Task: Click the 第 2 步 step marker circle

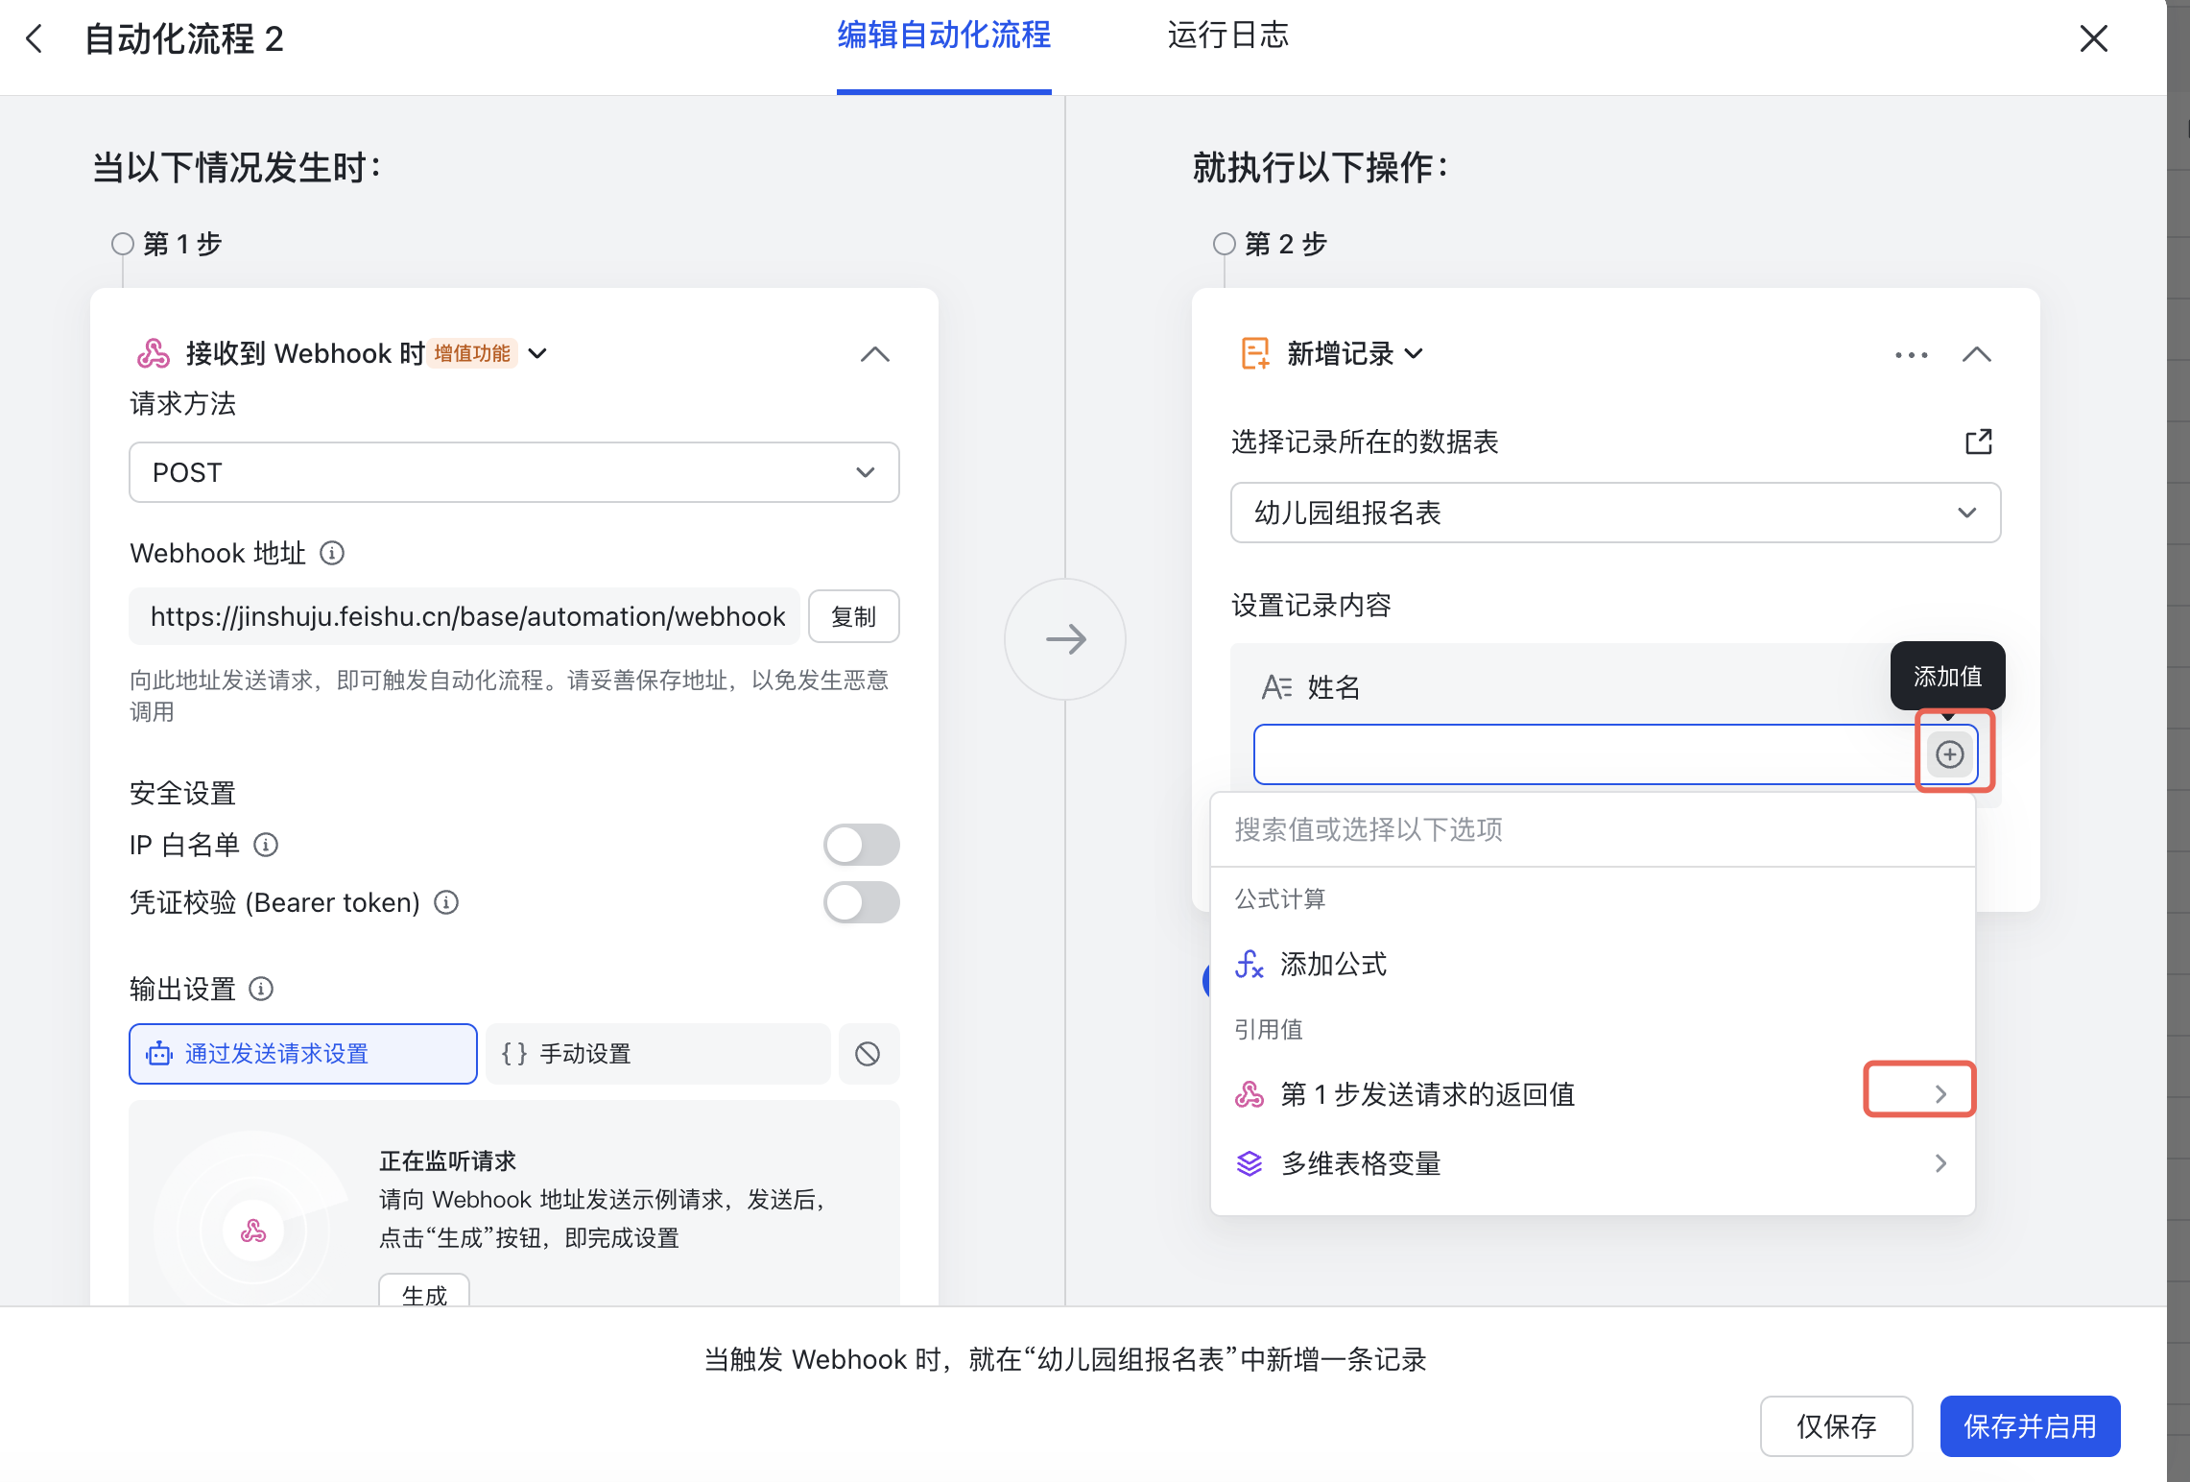Action: point(1225,244)
